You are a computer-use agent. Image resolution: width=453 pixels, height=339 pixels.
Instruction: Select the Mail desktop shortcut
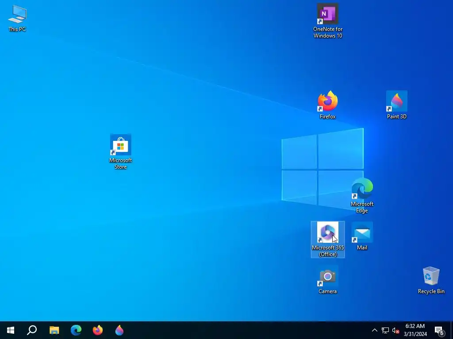click(362, 236)
